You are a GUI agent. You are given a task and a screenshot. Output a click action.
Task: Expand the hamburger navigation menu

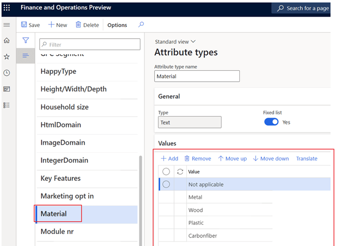(x=7, y=25)
